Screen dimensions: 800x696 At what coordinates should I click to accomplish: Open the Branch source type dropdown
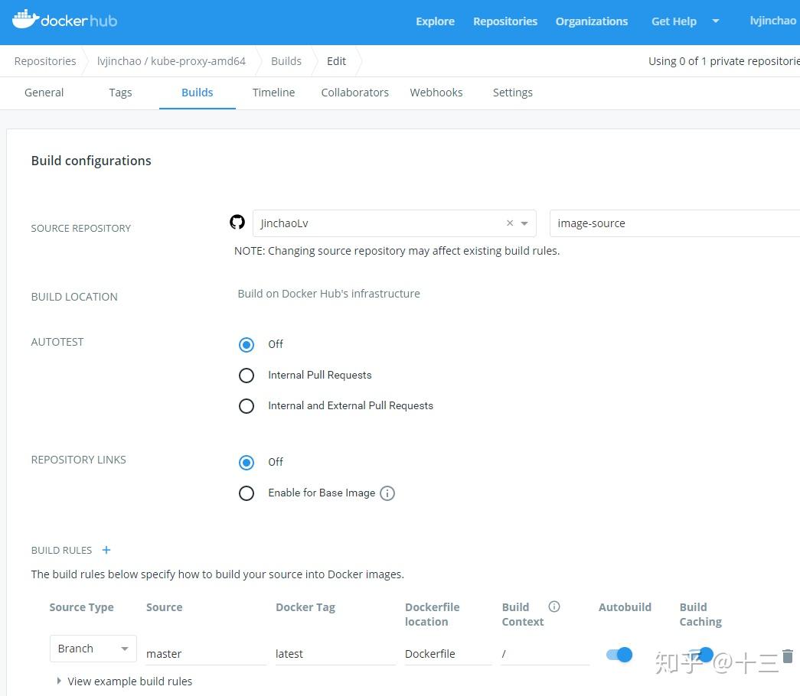[93, 648]
